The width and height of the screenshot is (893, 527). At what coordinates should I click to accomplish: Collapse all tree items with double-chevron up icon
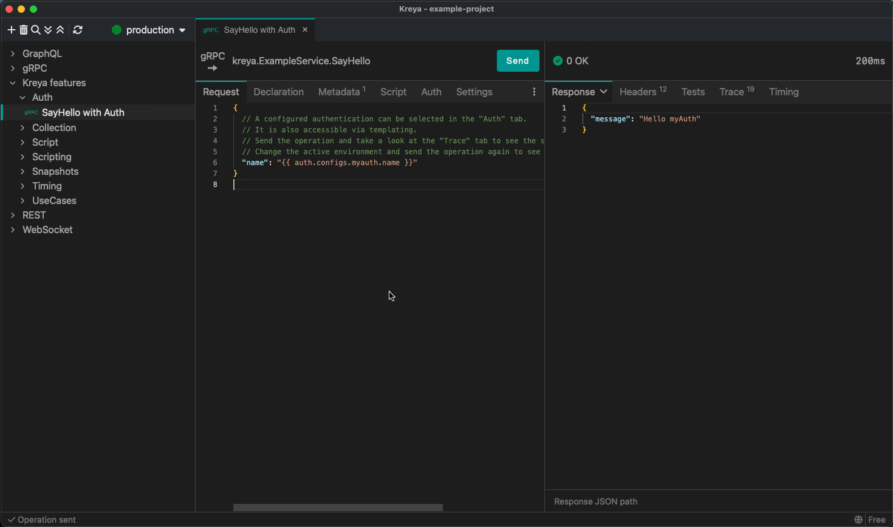[x=60, y=30]
